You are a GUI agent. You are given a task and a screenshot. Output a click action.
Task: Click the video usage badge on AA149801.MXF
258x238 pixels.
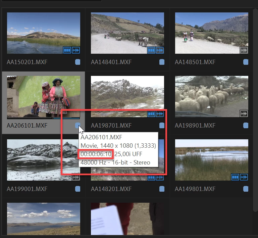(x=235, y=177)
